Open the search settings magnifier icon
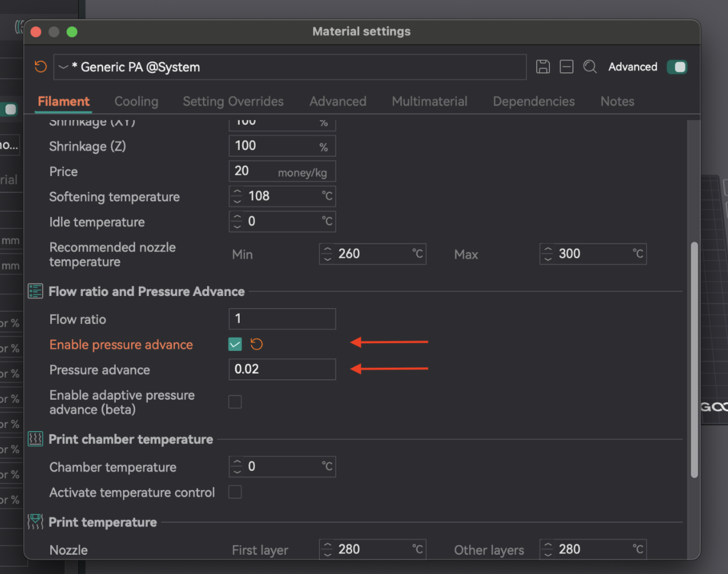The width and height of the screenshot is (728, 574). click(590, 67)
